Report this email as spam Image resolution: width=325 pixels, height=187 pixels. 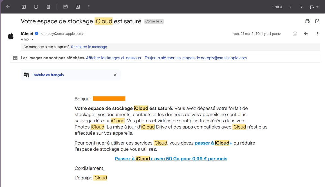coord(36,7)
